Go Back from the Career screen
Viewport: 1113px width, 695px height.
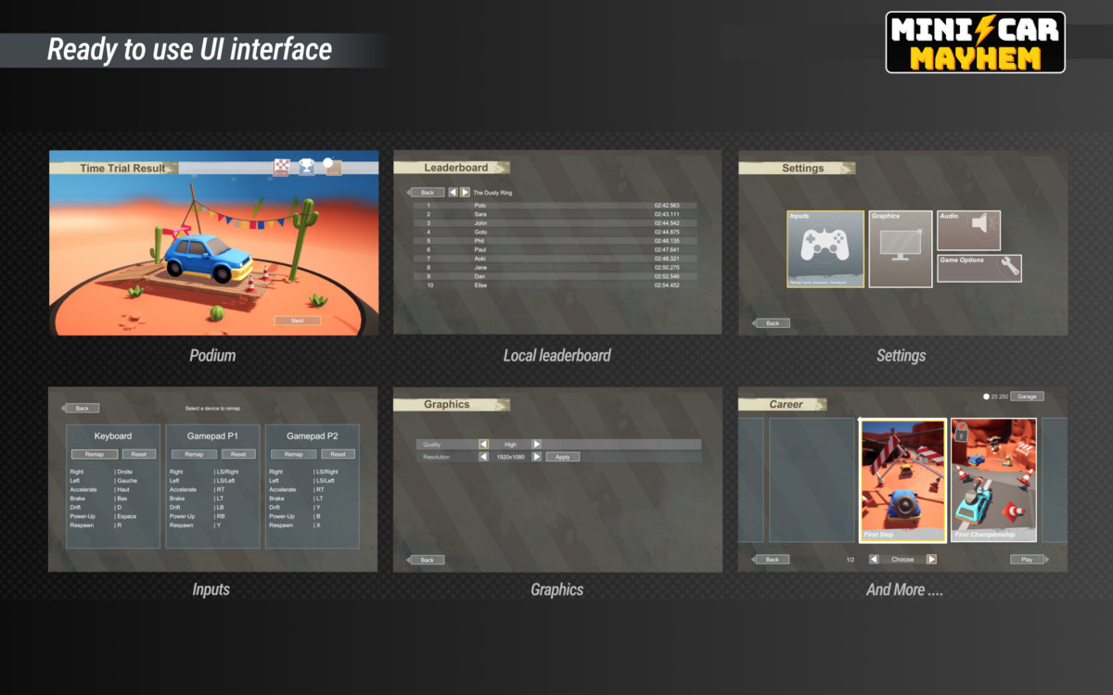771,560
